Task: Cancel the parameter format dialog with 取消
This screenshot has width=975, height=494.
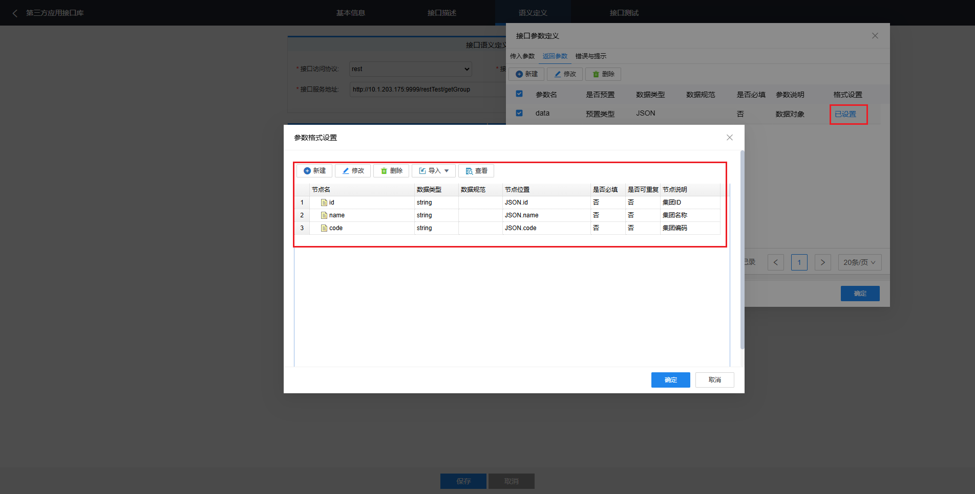Action: [x=714, y=380]
